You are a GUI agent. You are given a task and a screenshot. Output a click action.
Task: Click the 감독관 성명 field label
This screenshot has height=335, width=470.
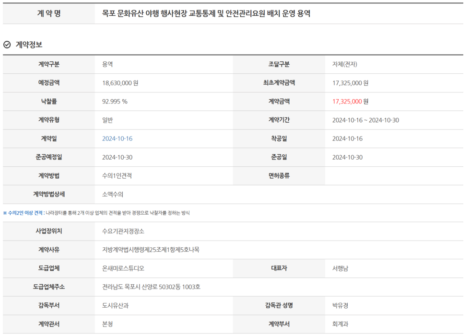(279, 305)
